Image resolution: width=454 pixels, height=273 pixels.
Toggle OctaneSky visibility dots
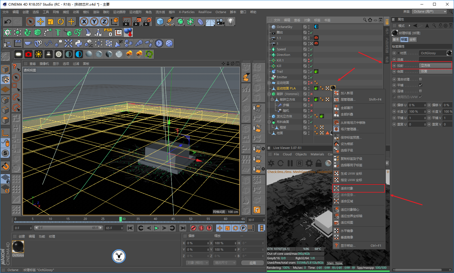pyautogui.click(x=309, y=27)
